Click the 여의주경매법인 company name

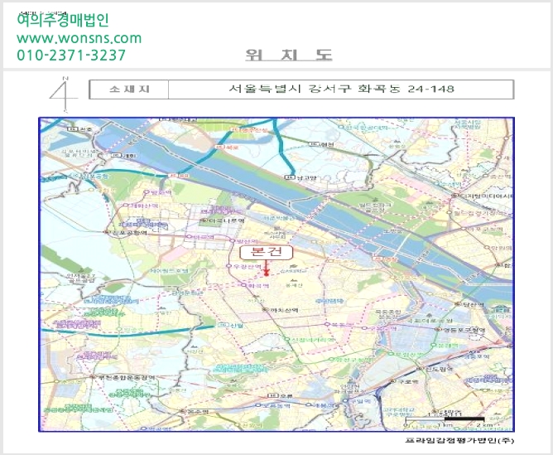coord(63,20)
